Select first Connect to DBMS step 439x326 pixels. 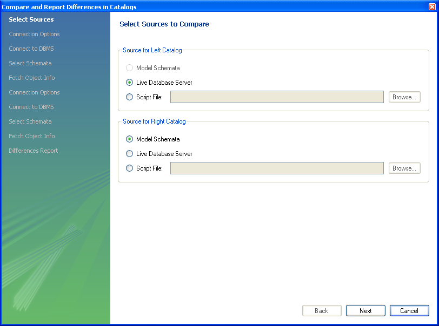(x=31, y=49)
